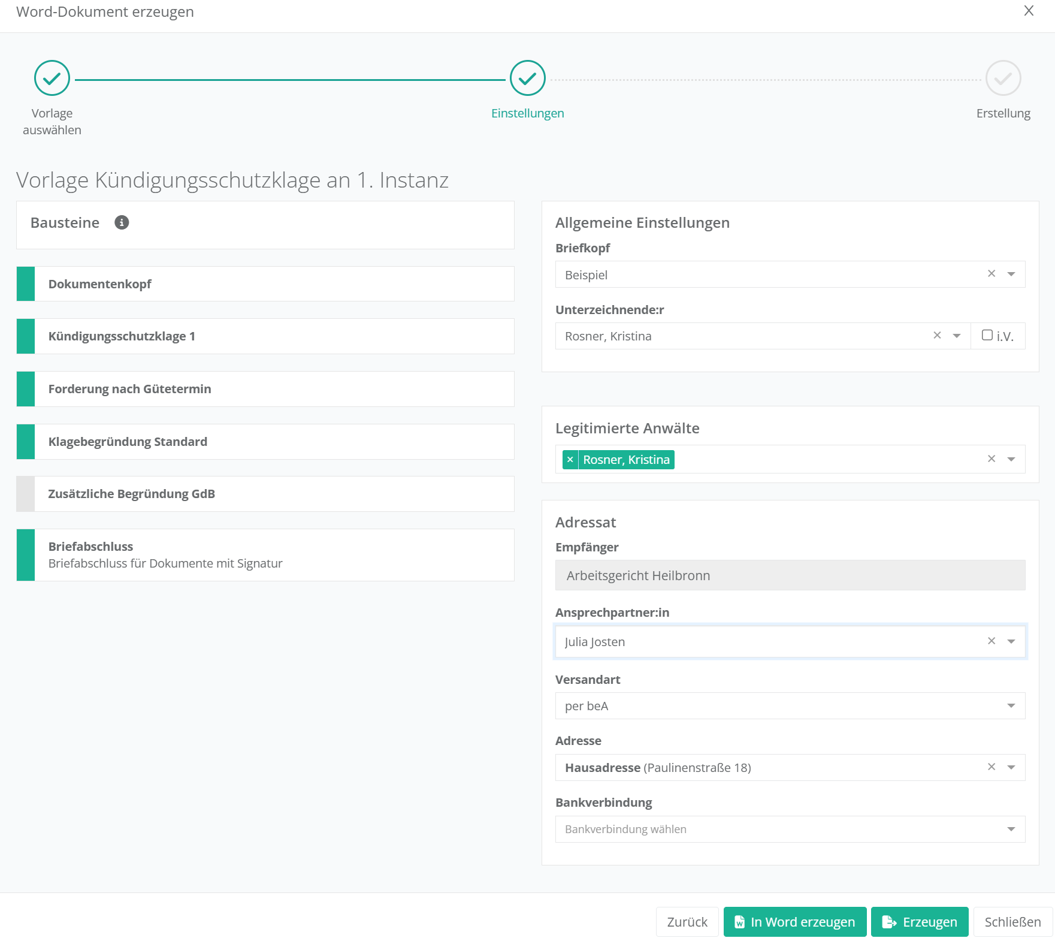
Task: Remove the Rosner, Kristina tag
Action: coord(570,460)
